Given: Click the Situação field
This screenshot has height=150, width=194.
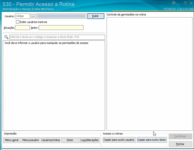Looking at the screenshot, I should pyautogui.click(x=22, y=27).
